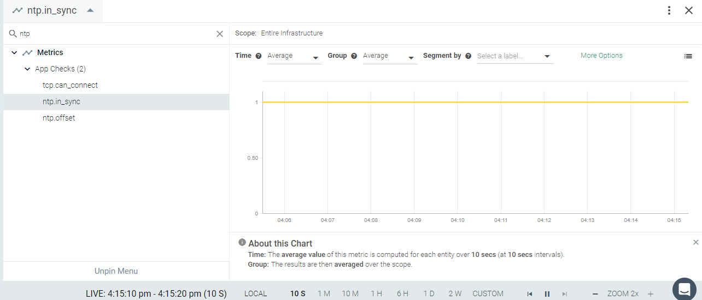Click the More Options link

(601, 56)
